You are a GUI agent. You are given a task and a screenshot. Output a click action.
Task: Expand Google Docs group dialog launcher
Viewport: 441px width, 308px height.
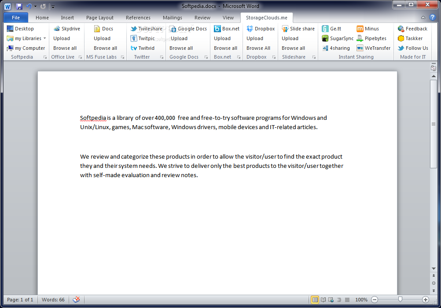pyautogui.click(x=206, y=57)
